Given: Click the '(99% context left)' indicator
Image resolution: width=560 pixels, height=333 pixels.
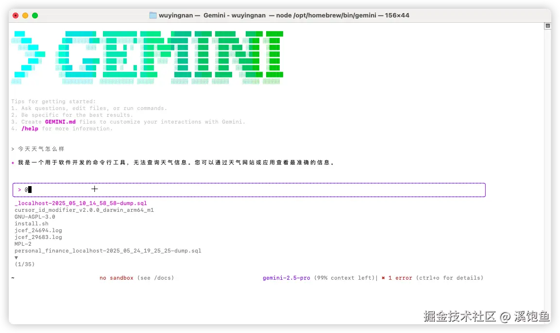Looking at the screenshot, I should 344,278.
